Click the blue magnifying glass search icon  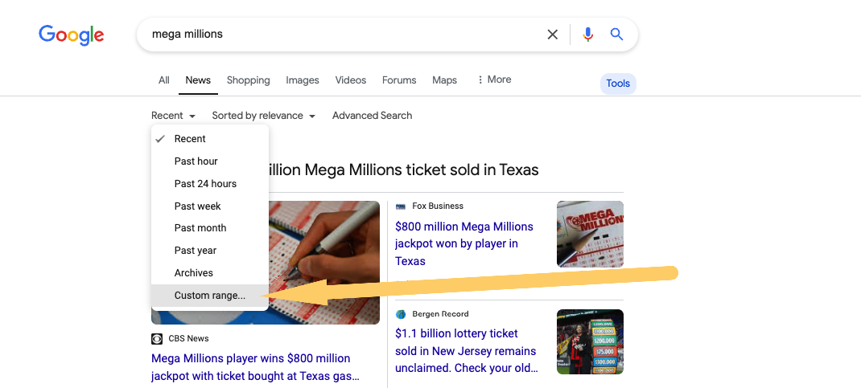tap(617, 35)
